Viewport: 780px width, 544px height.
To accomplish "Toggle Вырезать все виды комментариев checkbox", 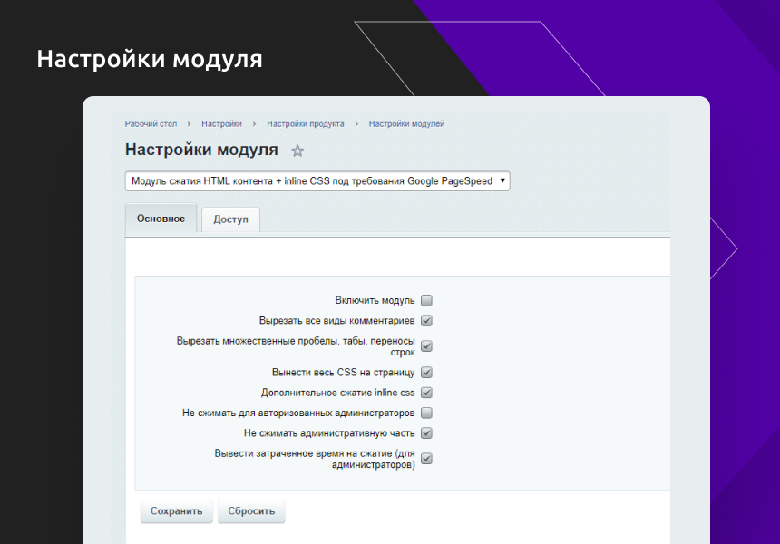I will pos(426,320).
